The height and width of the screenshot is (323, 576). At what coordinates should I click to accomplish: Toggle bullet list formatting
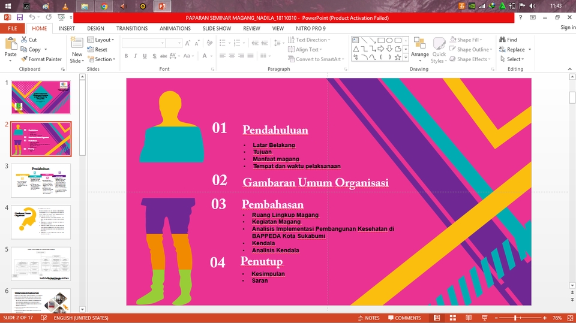[223, 43]
